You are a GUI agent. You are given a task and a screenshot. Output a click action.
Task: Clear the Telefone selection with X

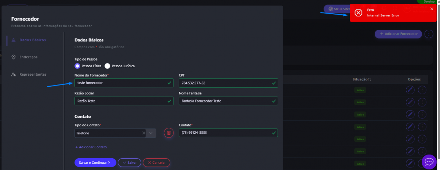click(x=144, y=133)
